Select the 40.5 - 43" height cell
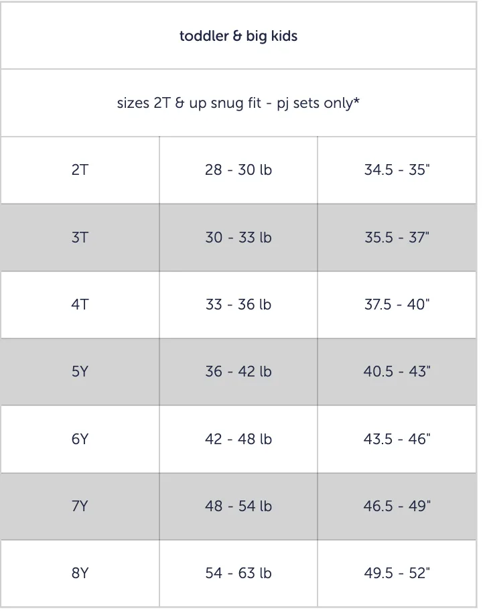 pos(397,372)
